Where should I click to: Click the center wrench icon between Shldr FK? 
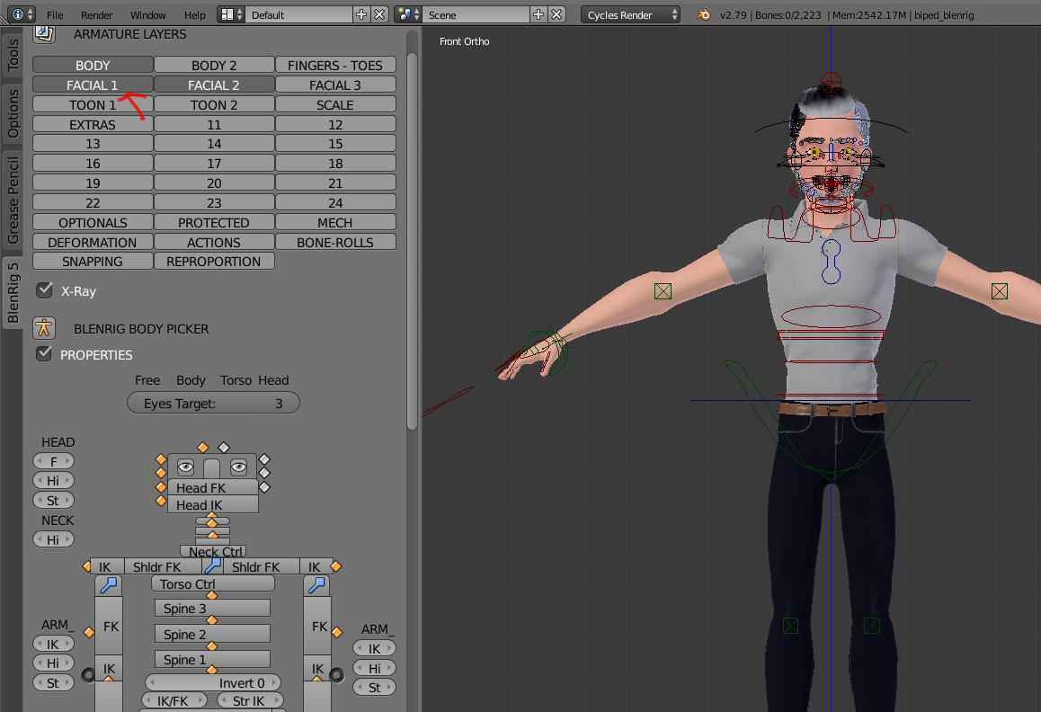(212, 565)
